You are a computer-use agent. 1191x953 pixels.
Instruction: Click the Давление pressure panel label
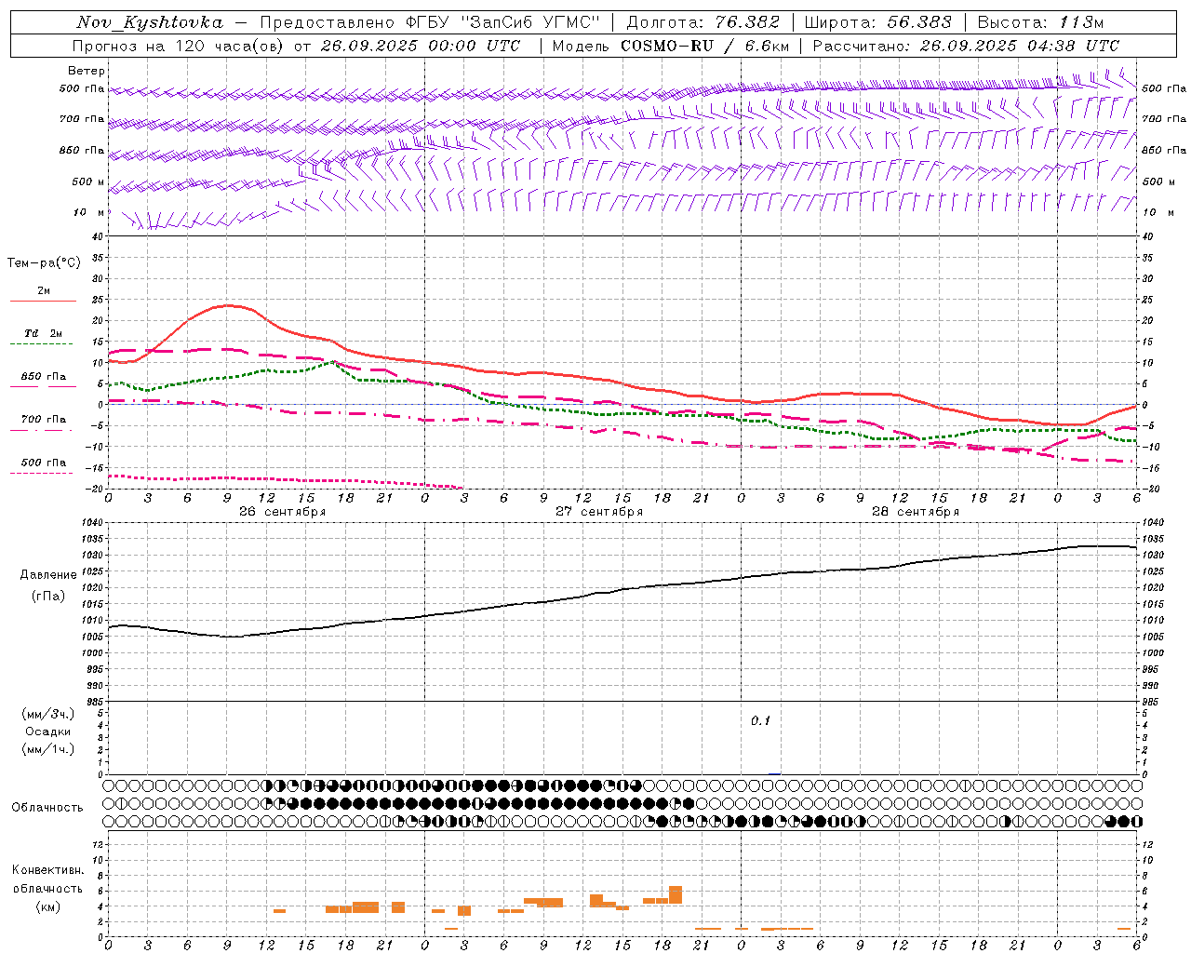coord(48,575)
